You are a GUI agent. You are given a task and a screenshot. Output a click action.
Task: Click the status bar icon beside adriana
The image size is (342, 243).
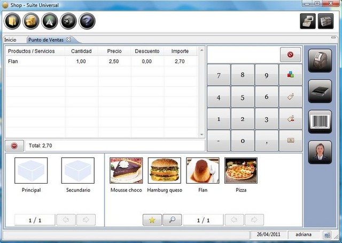(x=327, y=235)
